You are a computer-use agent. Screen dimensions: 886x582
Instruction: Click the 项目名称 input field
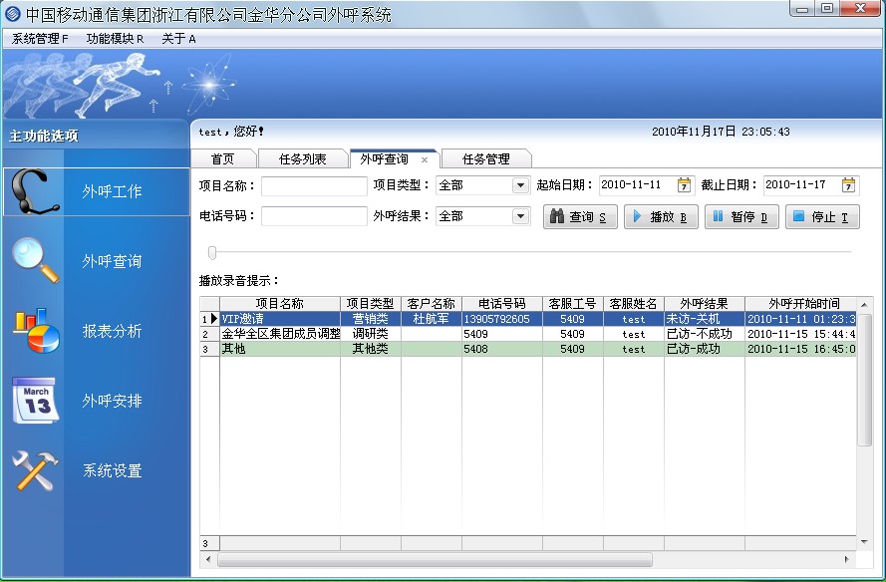314,186
